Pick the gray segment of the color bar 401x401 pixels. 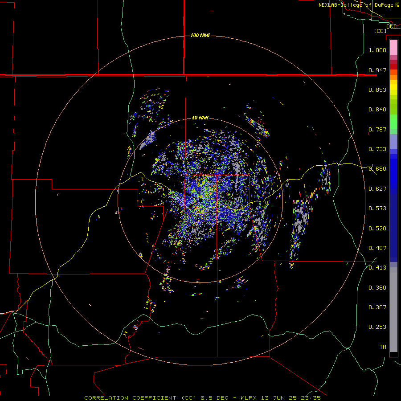pos(393,310)
